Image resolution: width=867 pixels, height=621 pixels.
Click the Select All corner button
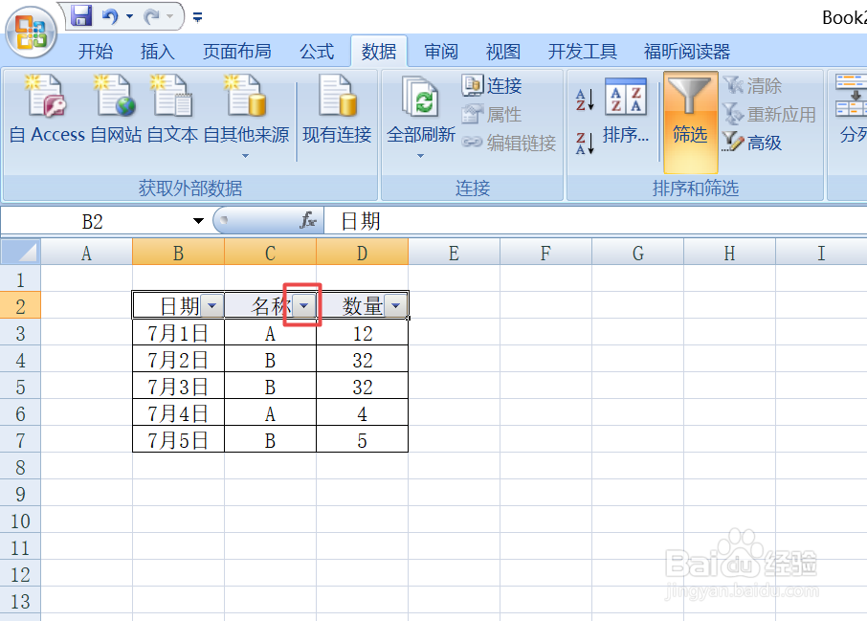(20, 253)
